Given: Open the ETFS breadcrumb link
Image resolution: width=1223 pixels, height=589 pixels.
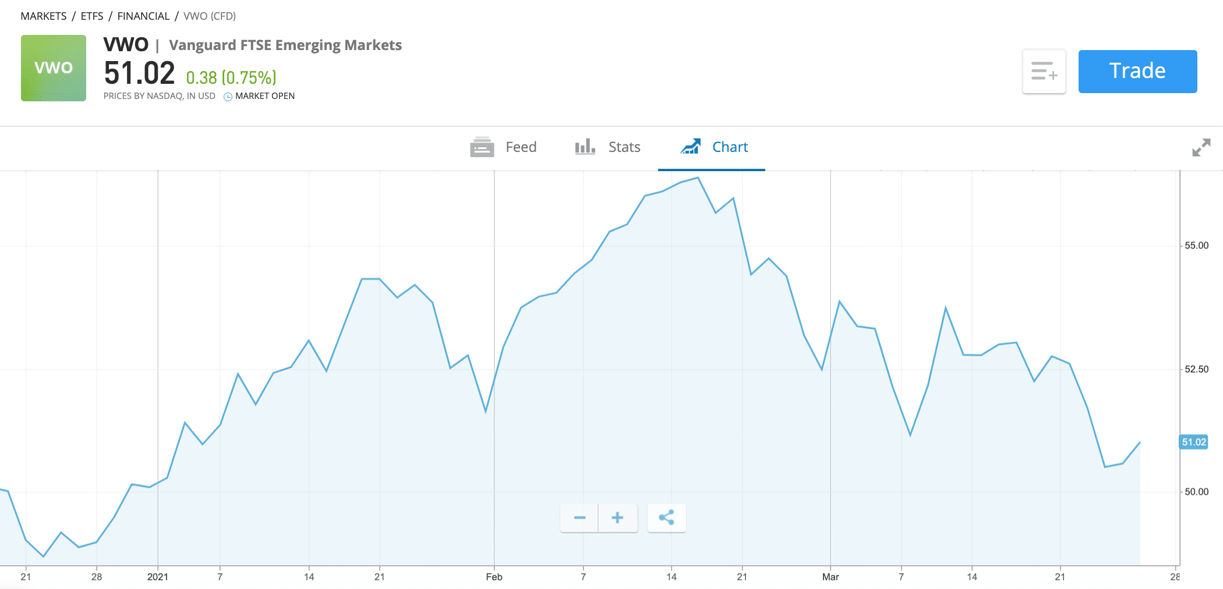Looking at the screenshot, I should pyautogui.click(x=92, y=16).
